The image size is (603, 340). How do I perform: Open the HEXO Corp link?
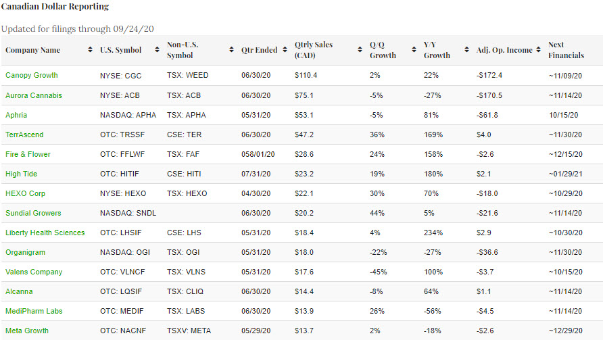tap(25, 193)
